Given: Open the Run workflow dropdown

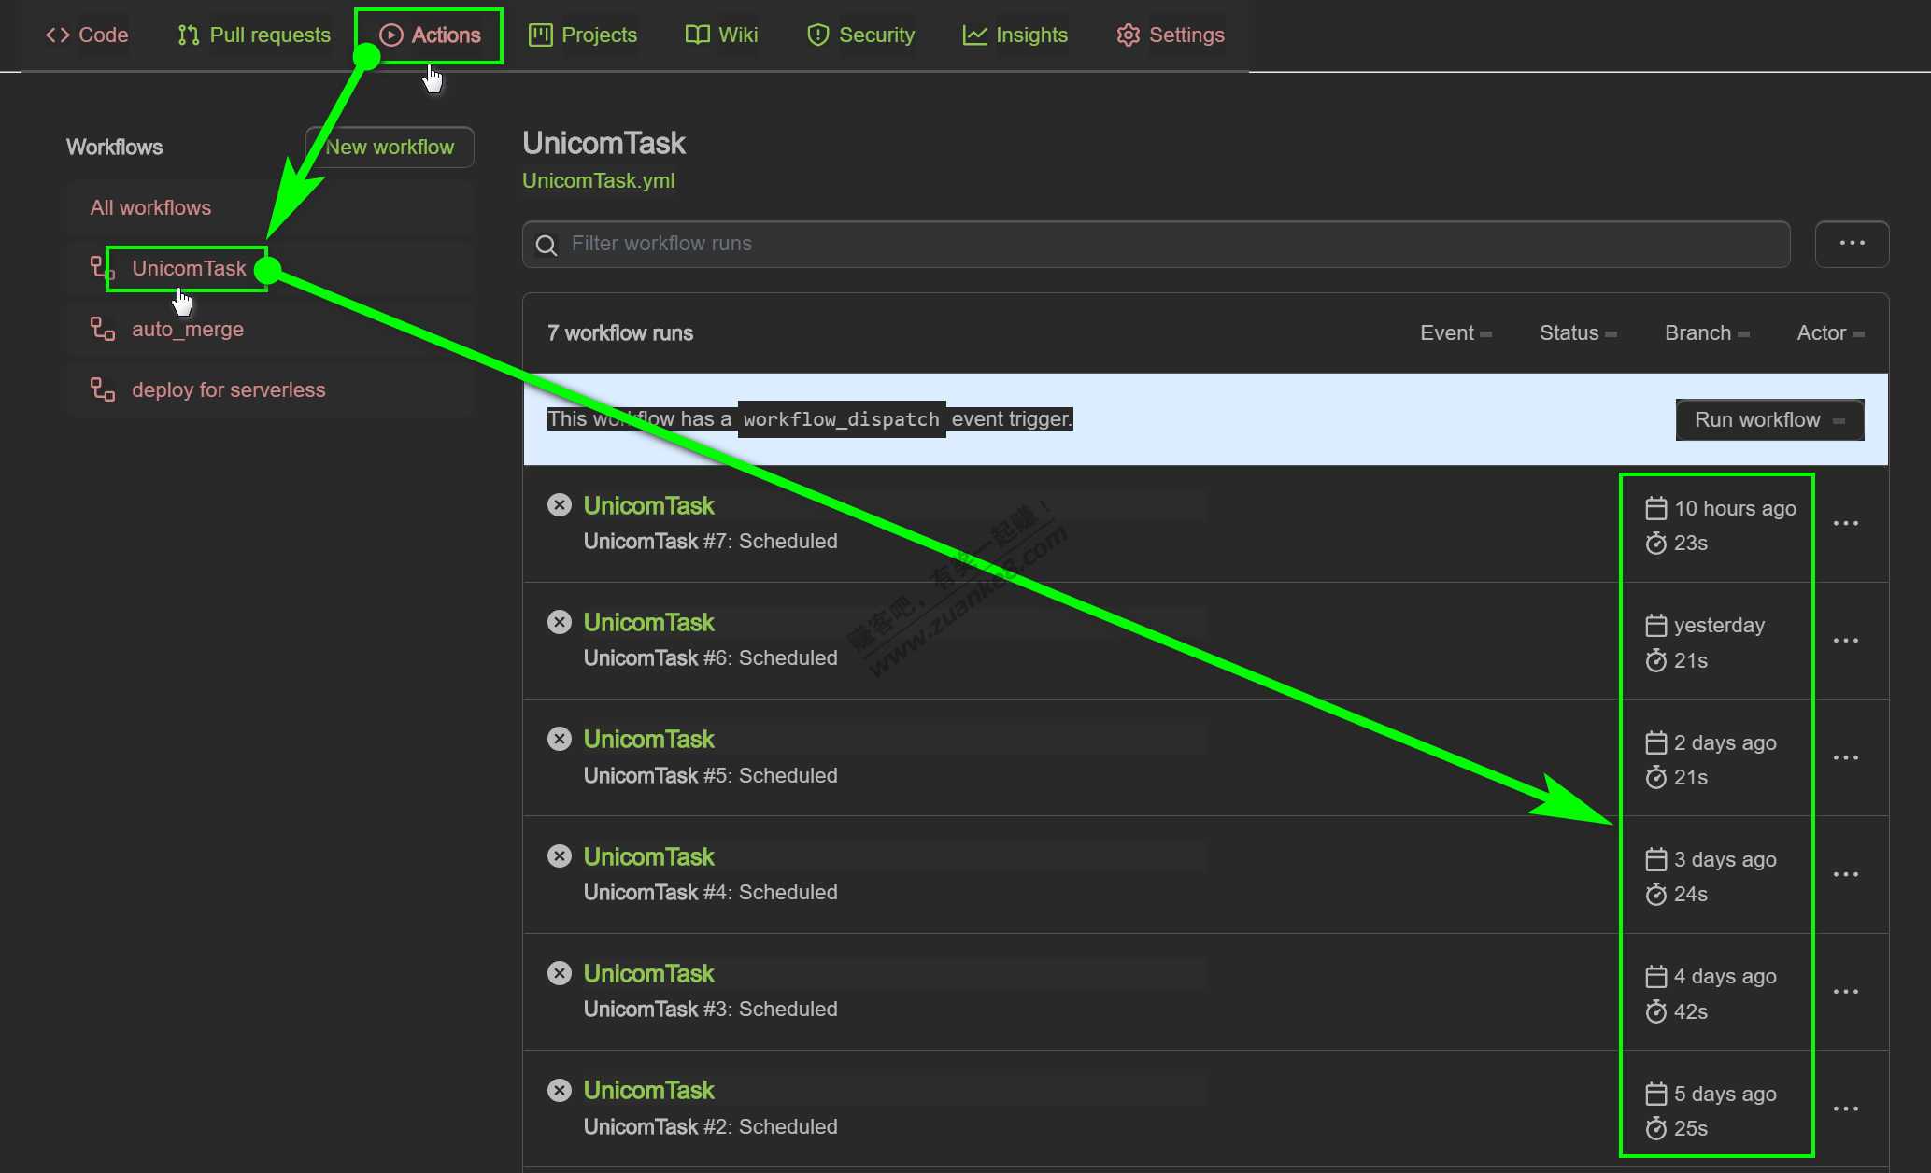Looking at the screenshot, I should point(1769,420).
